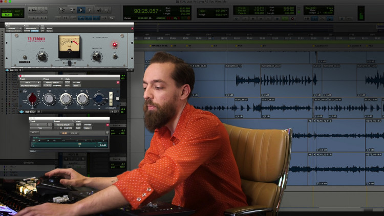Select zoom preset 1
This screenshot has height=216, width=384.
(30, 18)
